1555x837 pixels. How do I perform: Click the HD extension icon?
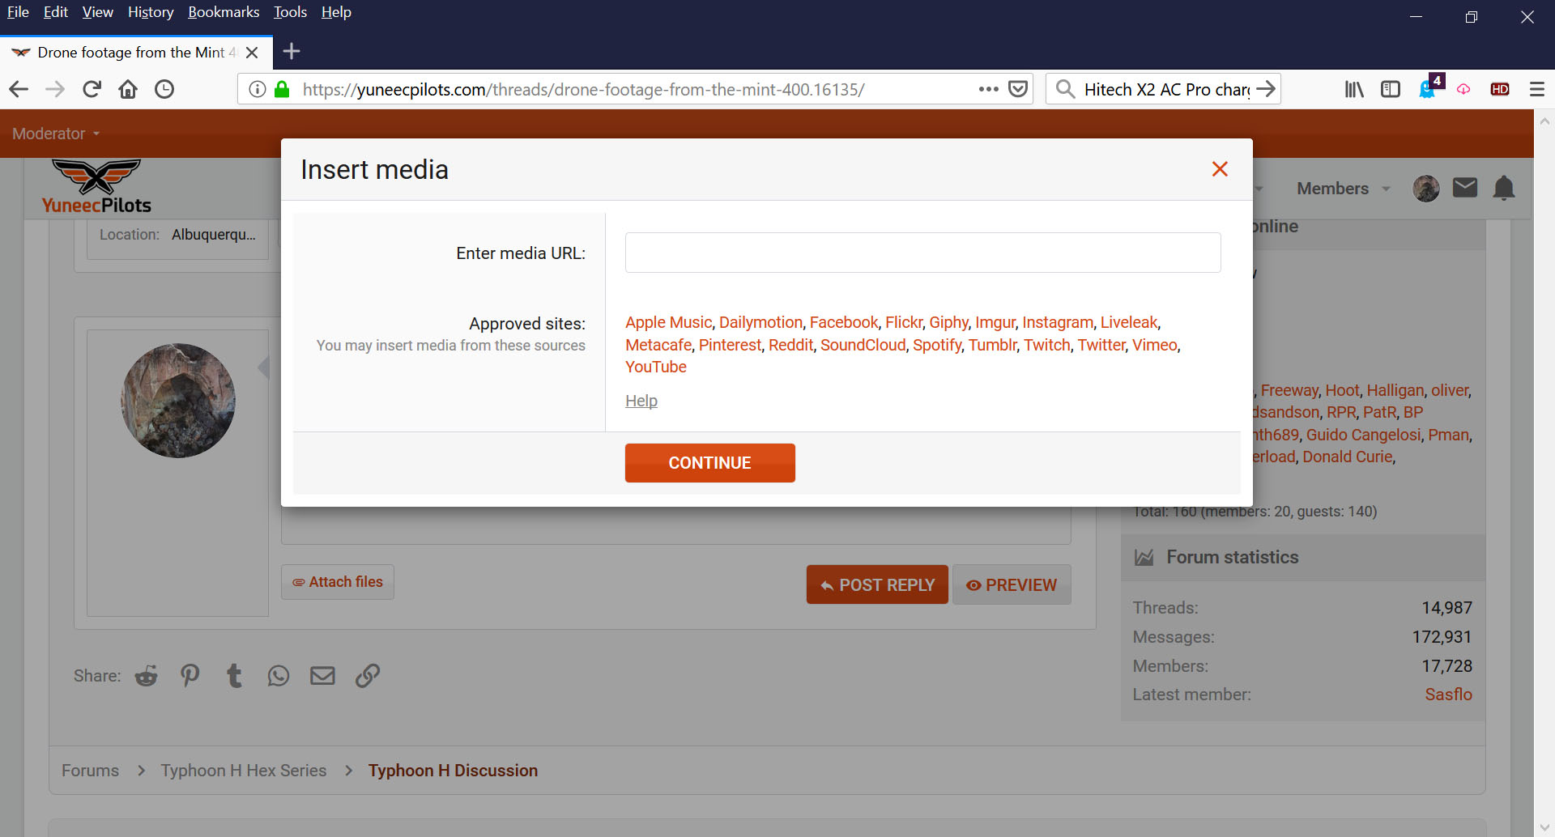tap(1500, 89)
